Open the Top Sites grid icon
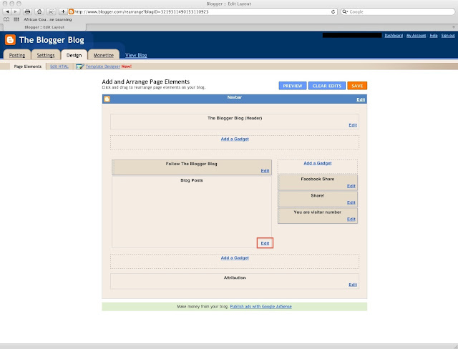The width and height of the screenshot is (458, 349). [x=16, y=19]
